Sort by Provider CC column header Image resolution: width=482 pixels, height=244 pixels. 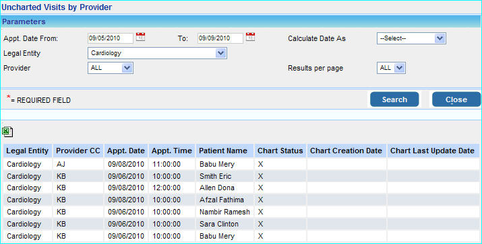78,151
